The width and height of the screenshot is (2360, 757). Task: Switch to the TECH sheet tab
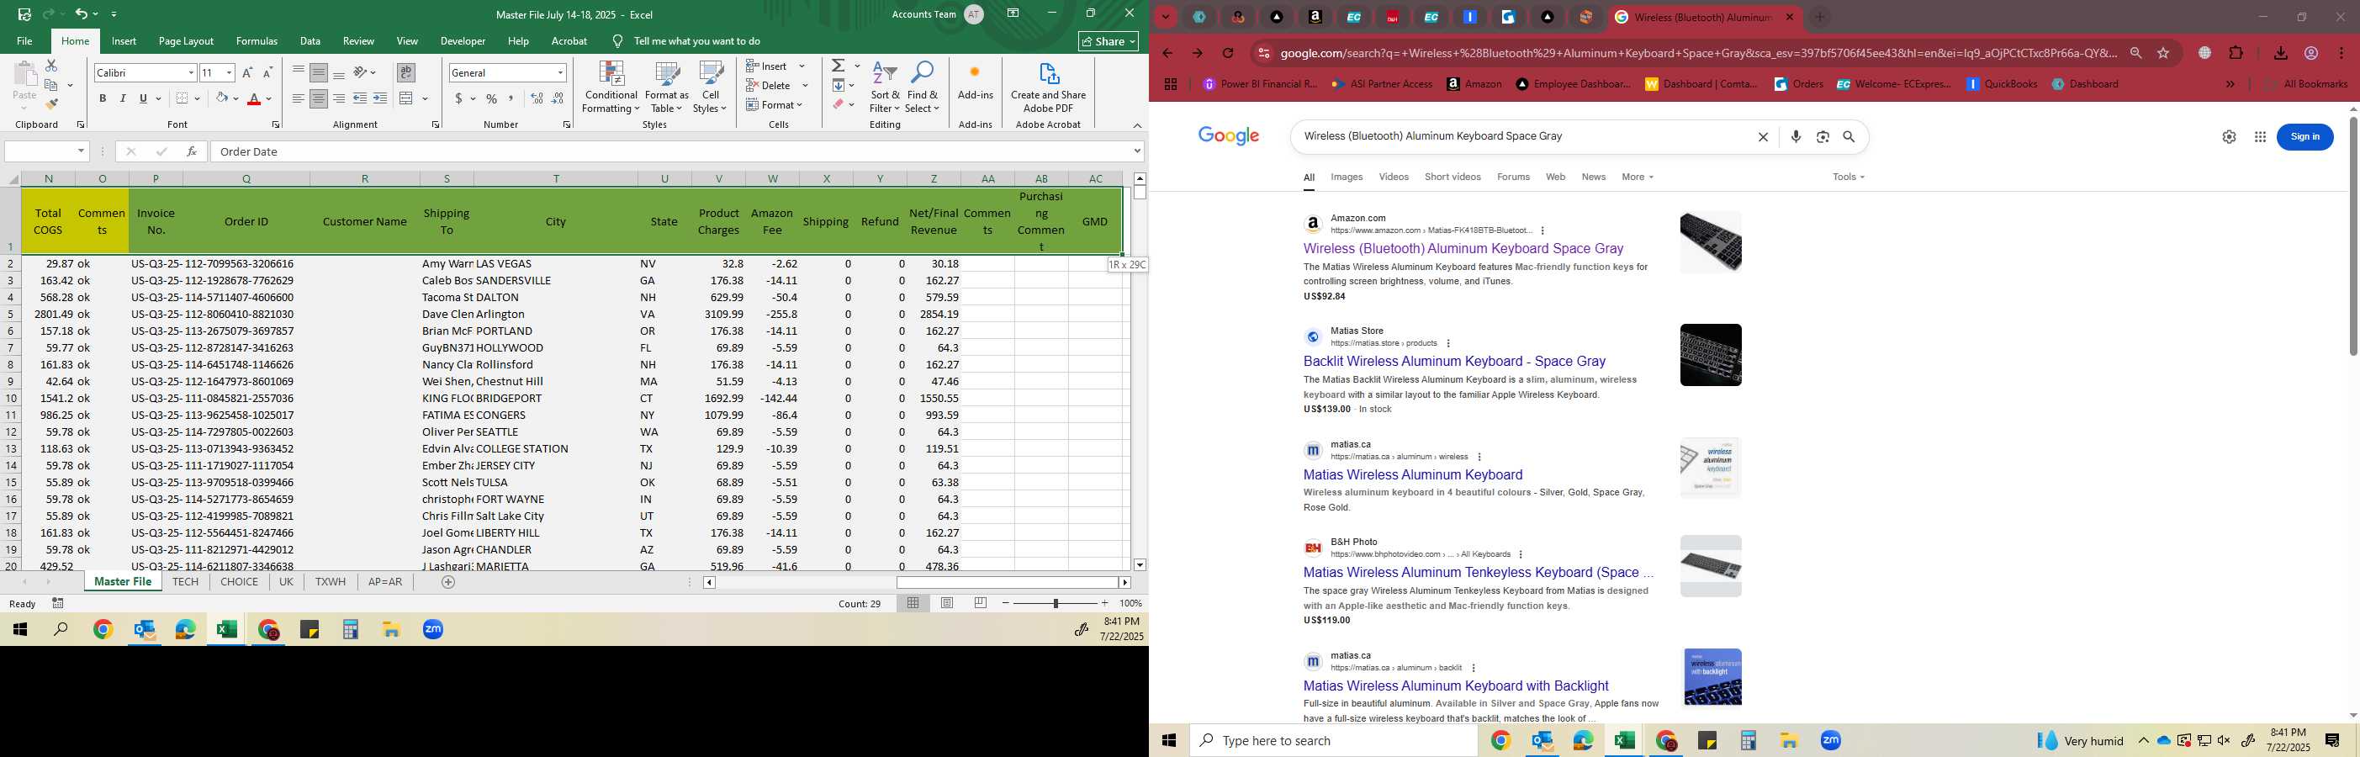click(x=185, y=582)
